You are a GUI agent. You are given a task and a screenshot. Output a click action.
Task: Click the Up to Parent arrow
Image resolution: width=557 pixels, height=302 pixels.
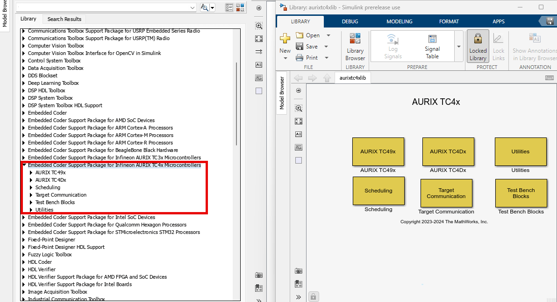click(327, 78)
